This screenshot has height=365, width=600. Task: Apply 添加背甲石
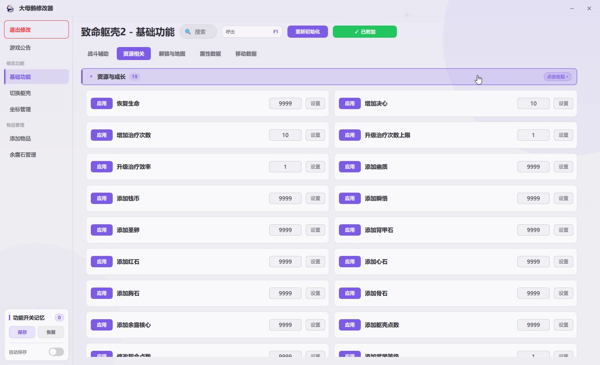tap(350, 230)
